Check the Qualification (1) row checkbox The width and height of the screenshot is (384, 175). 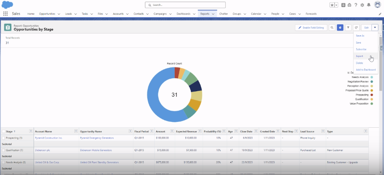pos(3,150)
